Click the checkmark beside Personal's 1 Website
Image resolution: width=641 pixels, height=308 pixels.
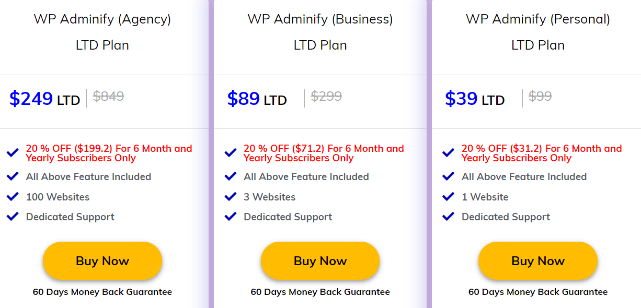[448, 197]
